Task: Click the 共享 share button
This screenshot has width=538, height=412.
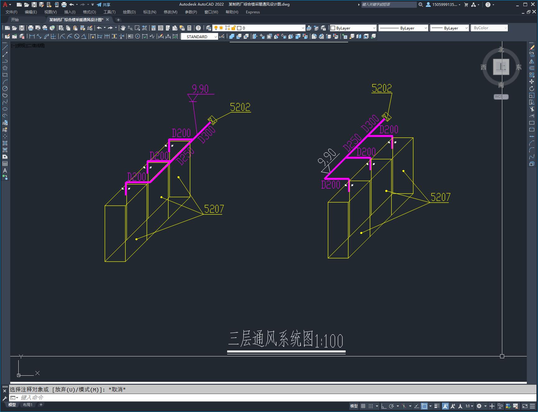Action: 103,4
